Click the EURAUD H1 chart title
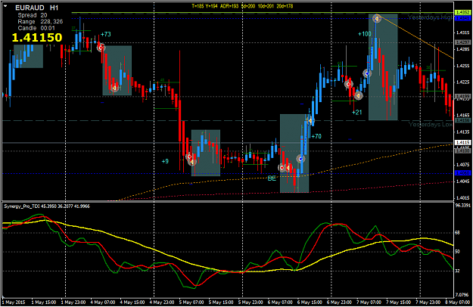 coord(37,8)
